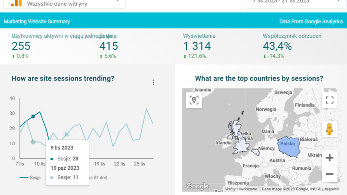The width and height of the screenshot is (347, 195).
Task: Click the 9 lis data point on chart
Action: tap(33, 117)
